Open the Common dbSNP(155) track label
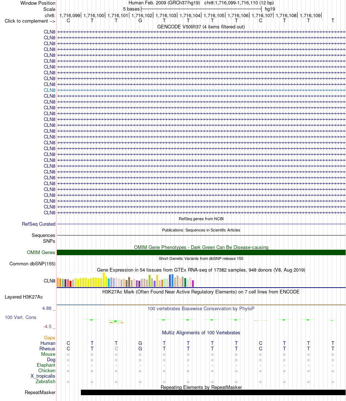Image resolution: width=346 pixels, height=401 pixels. (32, 264)
